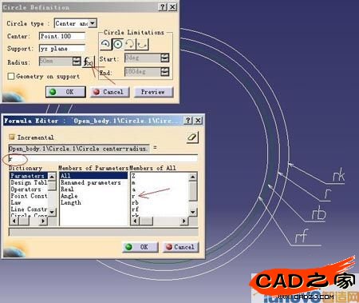The image size is (359, 303).
Task: Choose parameter rb in Members of All
Action: [x=135, y=203]
